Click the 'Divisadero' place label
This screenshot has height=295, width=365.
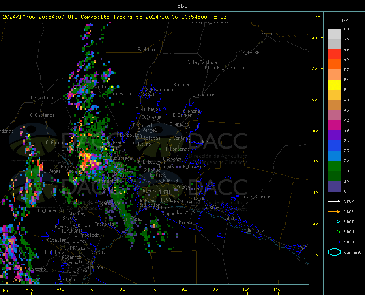(x=198, y=142)
